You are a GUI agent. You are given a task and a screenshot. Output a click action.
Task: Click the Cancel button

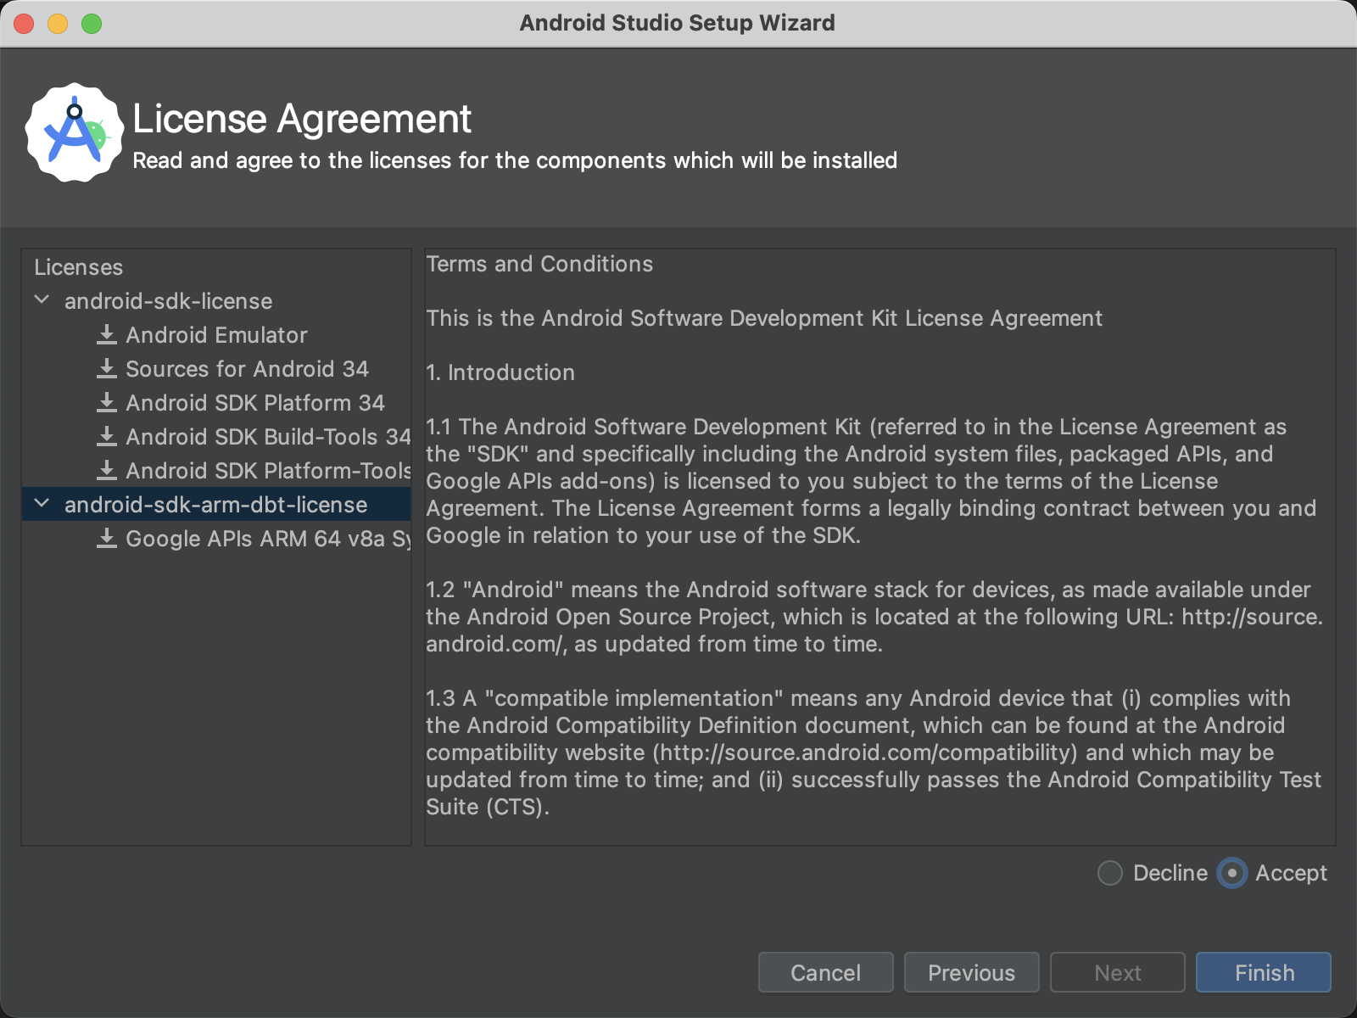point(825,972)
